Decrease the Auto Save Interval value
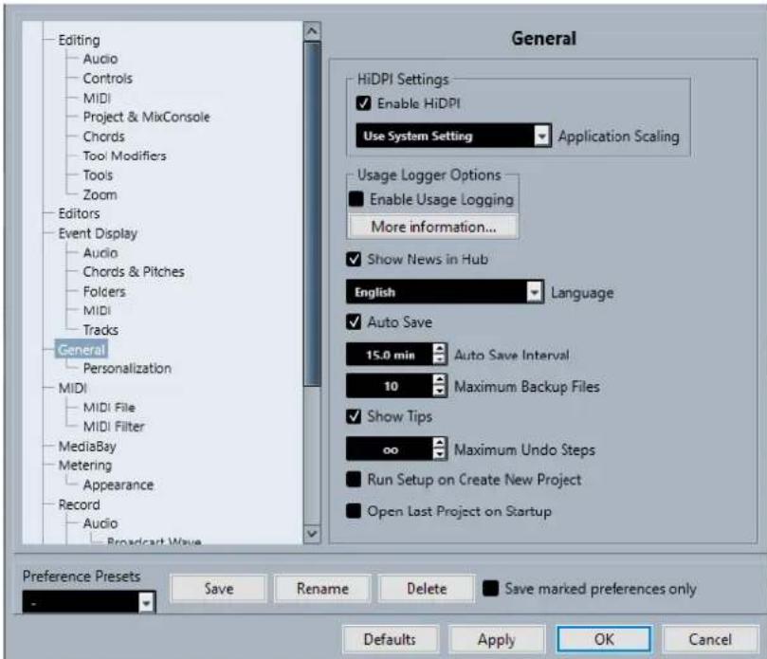The width and height of the screenshot is (767, 659). point(440,359)
